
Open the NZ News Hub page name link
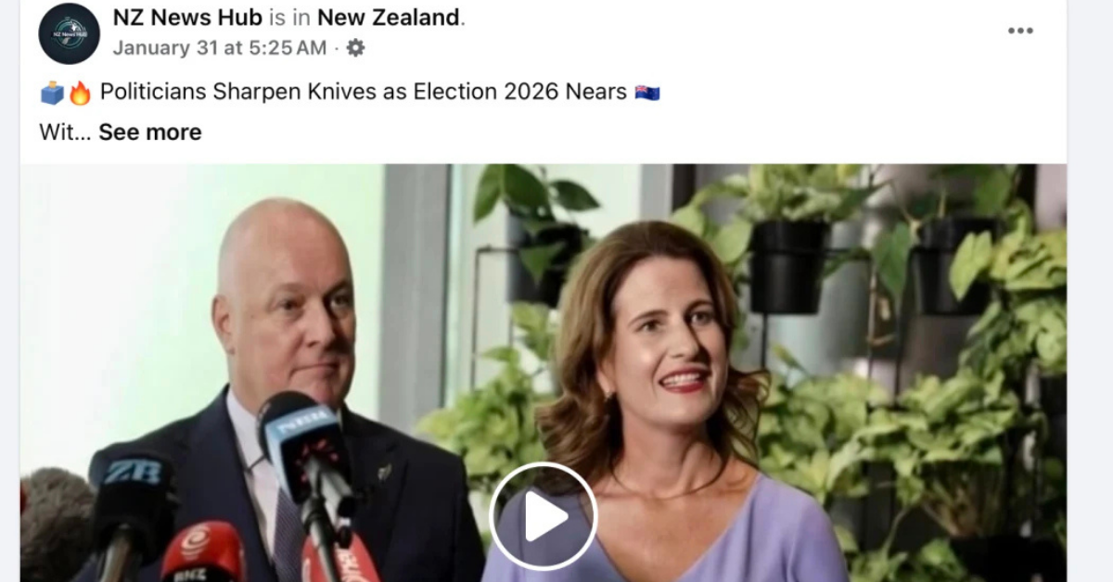point(187,17)
